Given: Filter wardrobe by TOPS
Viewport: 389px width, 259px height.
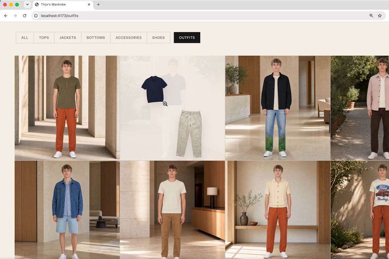Looking at the screenshot, I should pos(44,38).
